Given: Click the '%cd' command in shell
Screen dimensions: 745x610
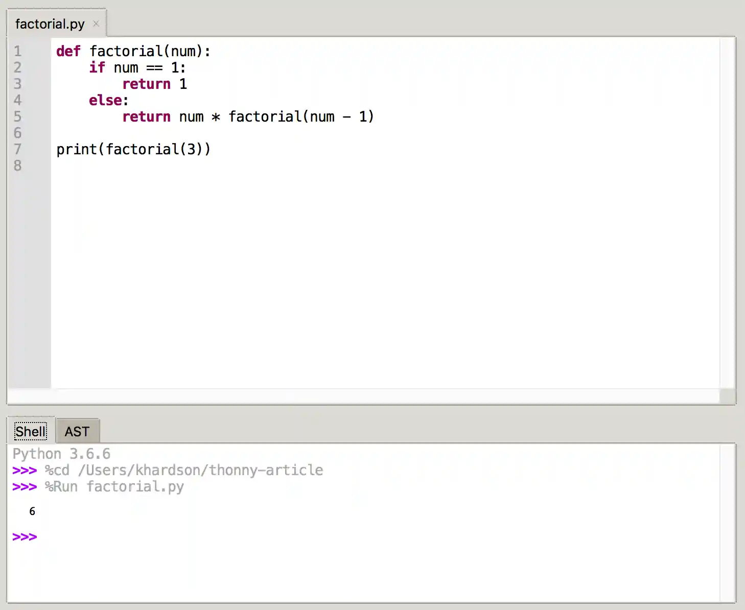Looking at the screenshot, I should tap(57, 470).
